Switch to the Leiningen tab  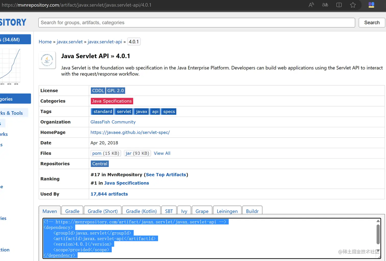(x=227, y=211)
